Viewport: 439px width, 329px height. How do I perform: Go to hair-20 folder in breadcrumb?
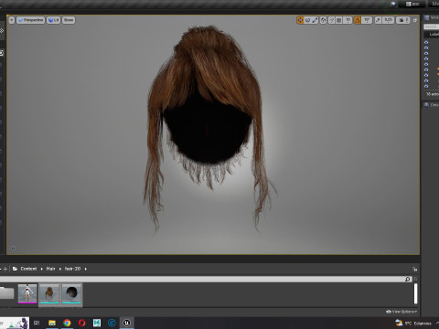click(72, 269)
